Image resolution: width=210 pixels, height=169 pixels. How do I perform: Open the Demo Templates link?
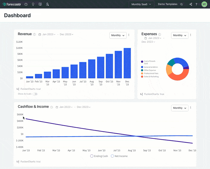(x=167, y=4)
